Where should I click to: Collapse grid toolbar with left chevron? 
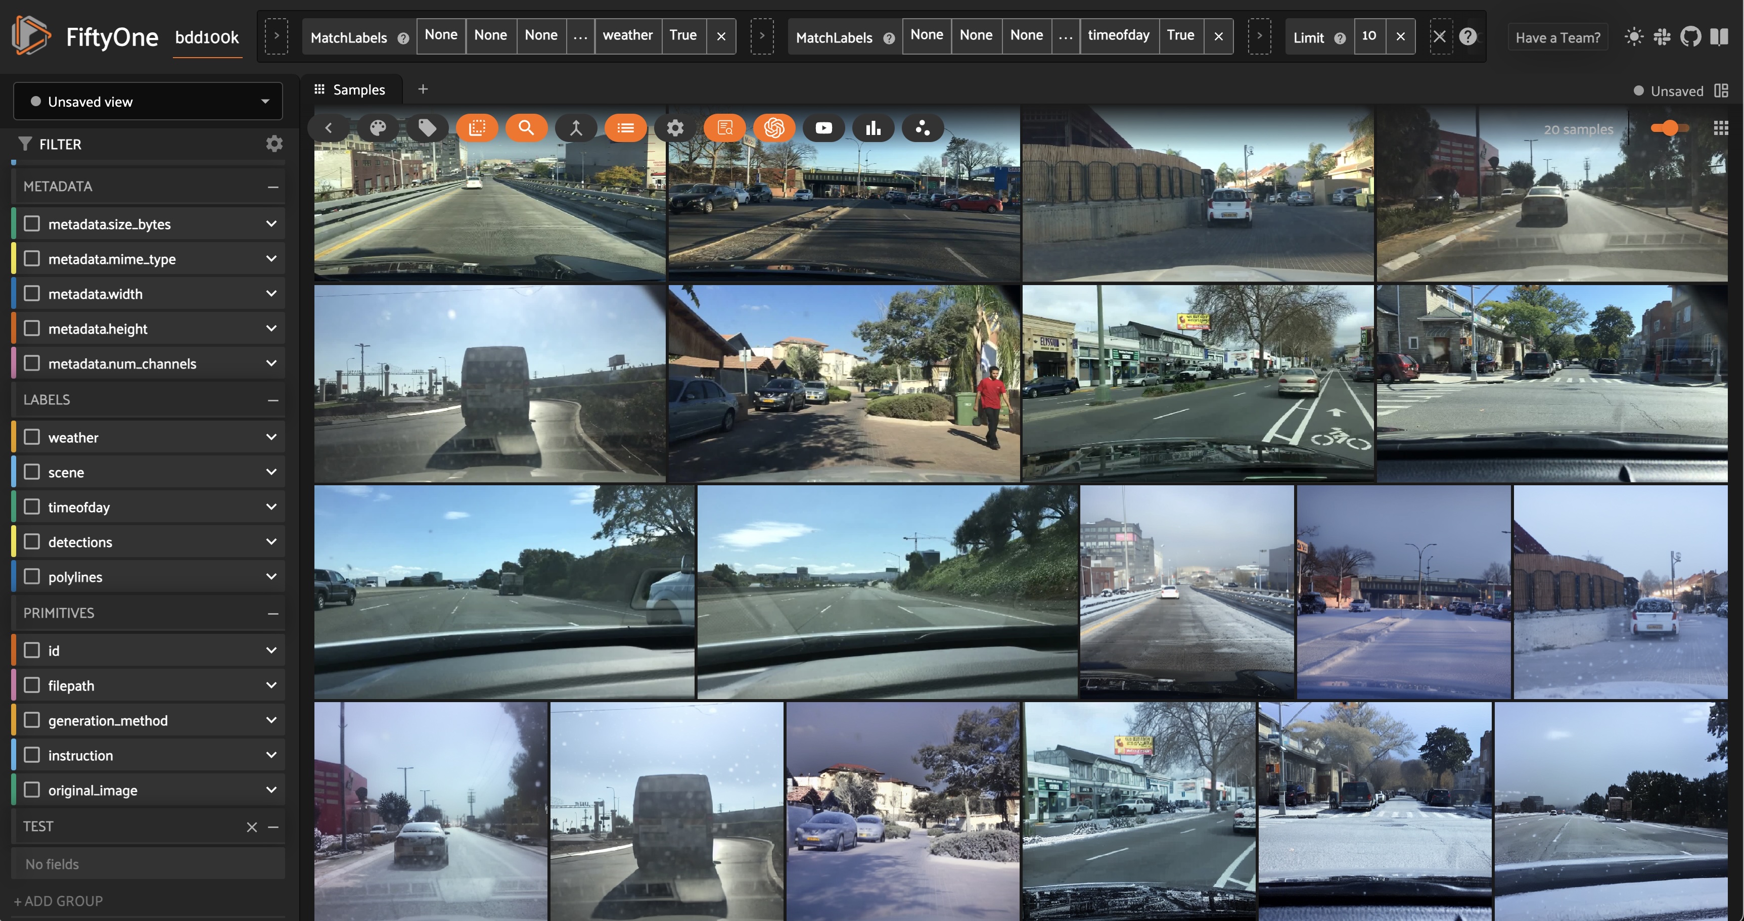click(x=329, y=128)
